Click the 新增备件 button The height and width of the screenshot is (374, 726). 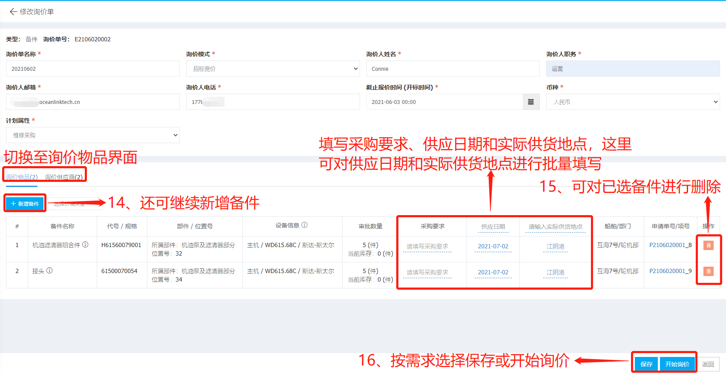(25, 204)
